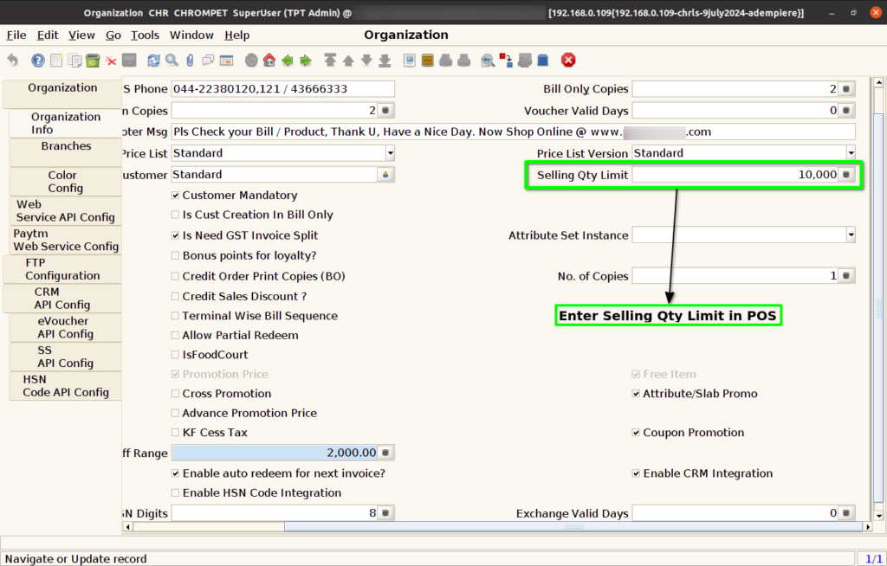887x566 pixels.
Task: Open calculator button for No. of Copies
Action: 846,276
